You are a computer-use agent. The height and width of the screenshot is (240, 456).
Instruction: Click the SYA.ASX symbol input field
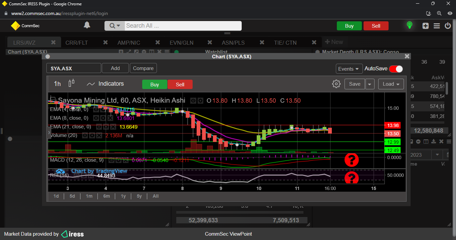point(73,68)
